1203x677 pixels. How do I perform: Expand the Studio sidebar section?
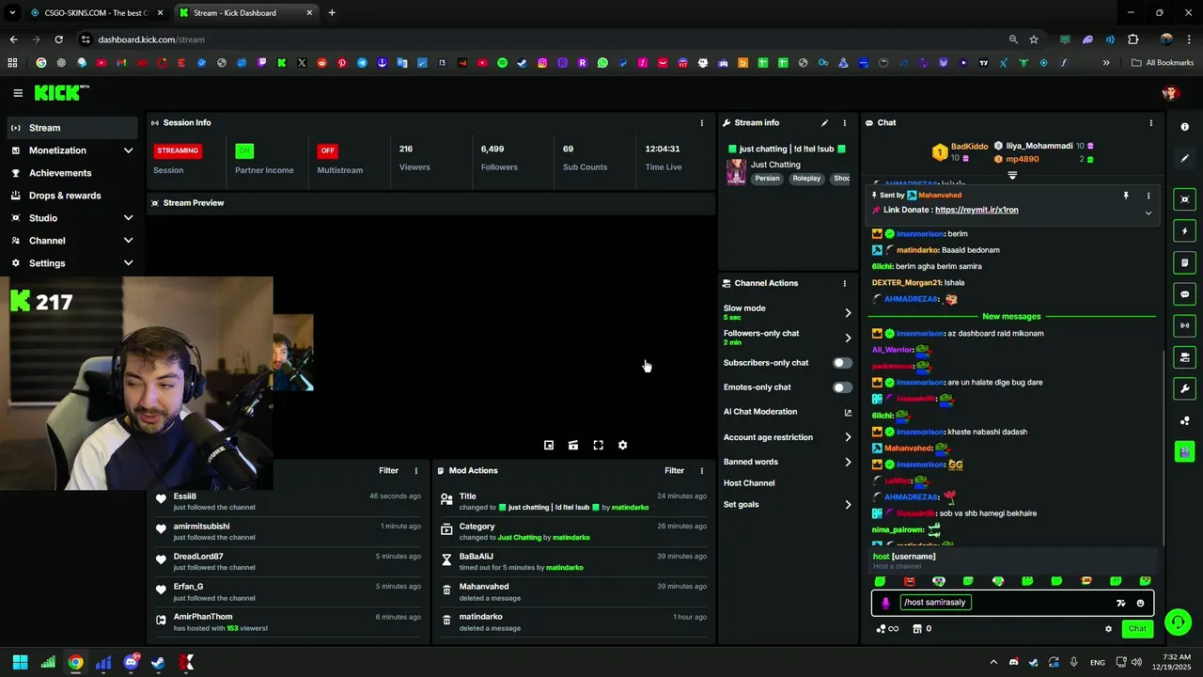tap(128, 218)
